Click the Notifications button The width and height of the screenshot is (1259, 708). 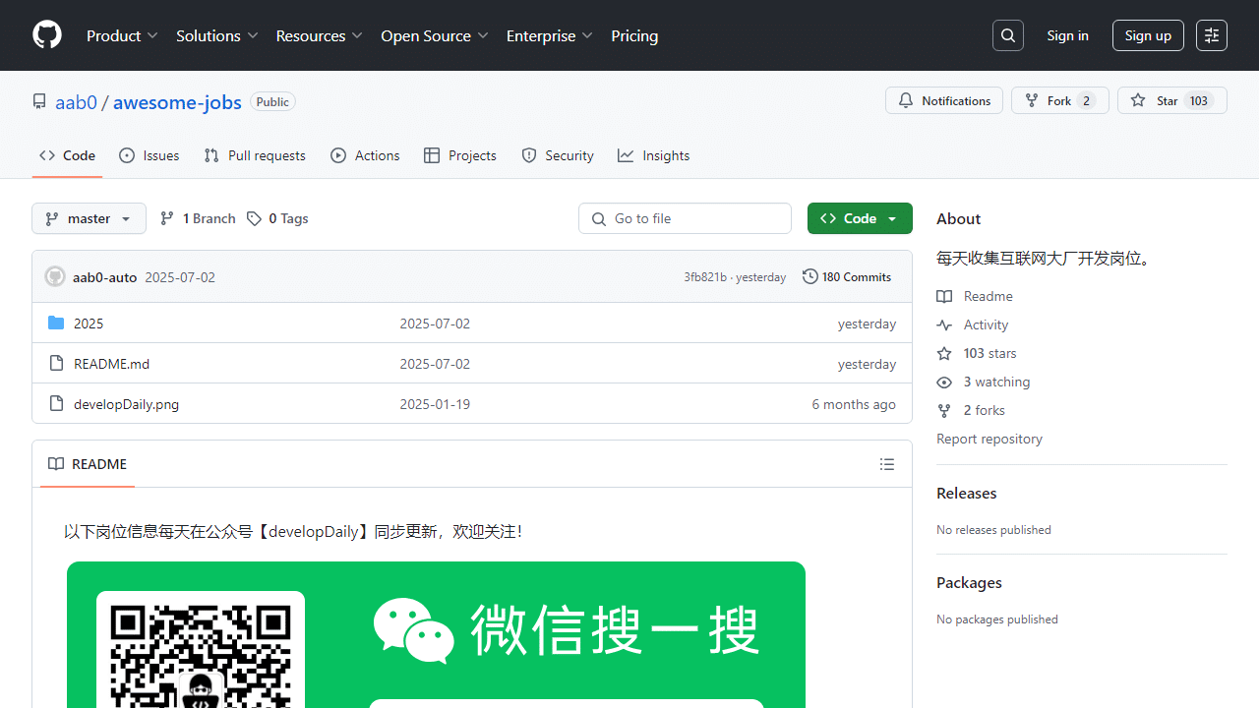click(x=944, y=100)
